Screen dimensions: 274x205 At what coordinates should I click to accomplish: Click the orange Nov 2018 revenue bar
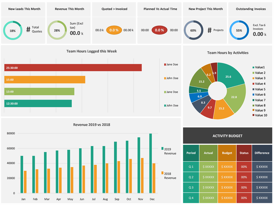tap(142, 175)
